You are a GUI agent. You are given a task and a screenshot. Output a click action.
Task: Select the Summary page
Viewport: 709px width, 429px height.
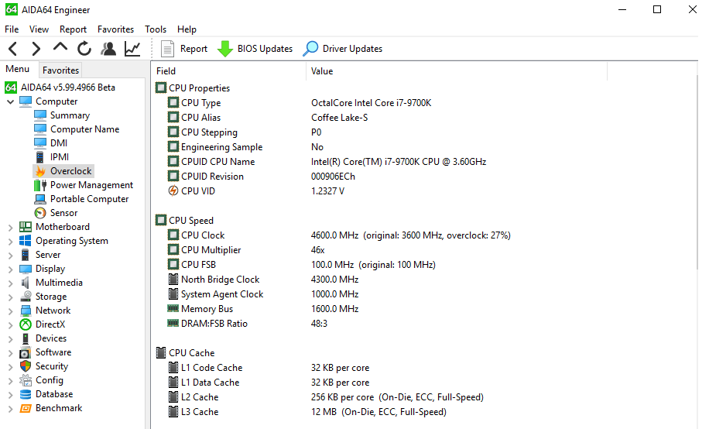pyautogui.click(x=70, y=115)
